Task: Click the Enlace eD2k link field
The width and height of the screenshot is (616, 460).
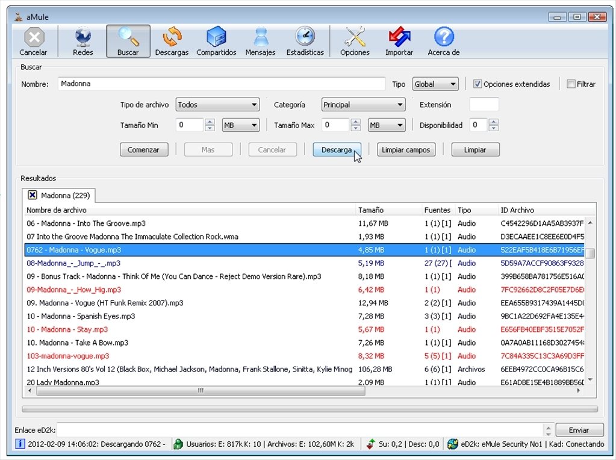Action: click(x=300, y=430)
